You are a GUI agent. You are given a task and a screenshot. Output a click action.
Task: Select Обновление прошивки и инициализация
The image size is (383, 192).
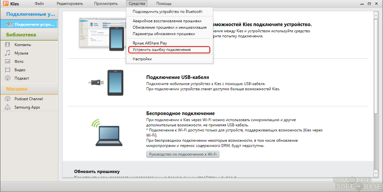pyautogui.click(x=169, y=27)
